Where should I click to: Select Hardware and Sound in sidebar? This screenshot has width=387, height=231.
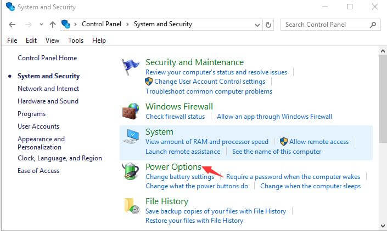tap(48, 101)
